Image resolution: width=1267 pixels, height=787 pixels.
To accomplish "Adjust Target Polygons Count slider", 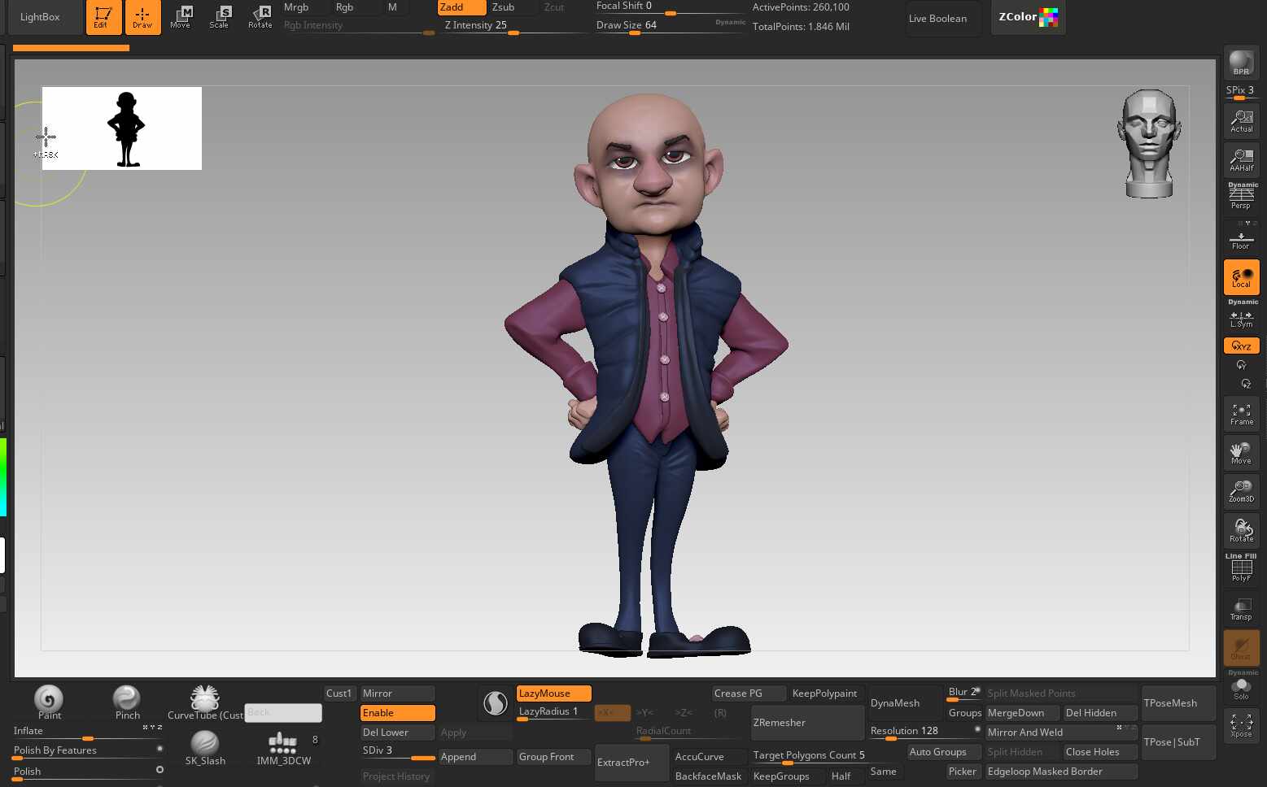I will (x=807, y=756).
